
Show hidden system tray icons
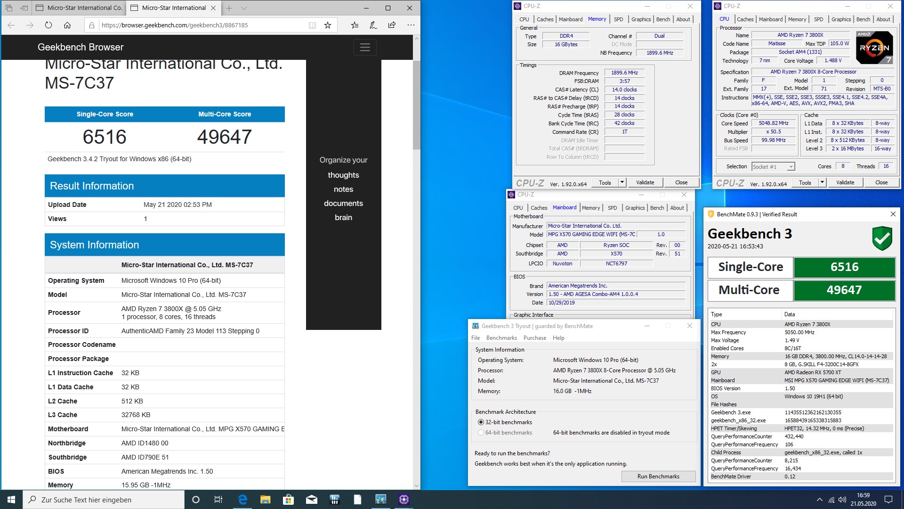(x=819, y=500)
